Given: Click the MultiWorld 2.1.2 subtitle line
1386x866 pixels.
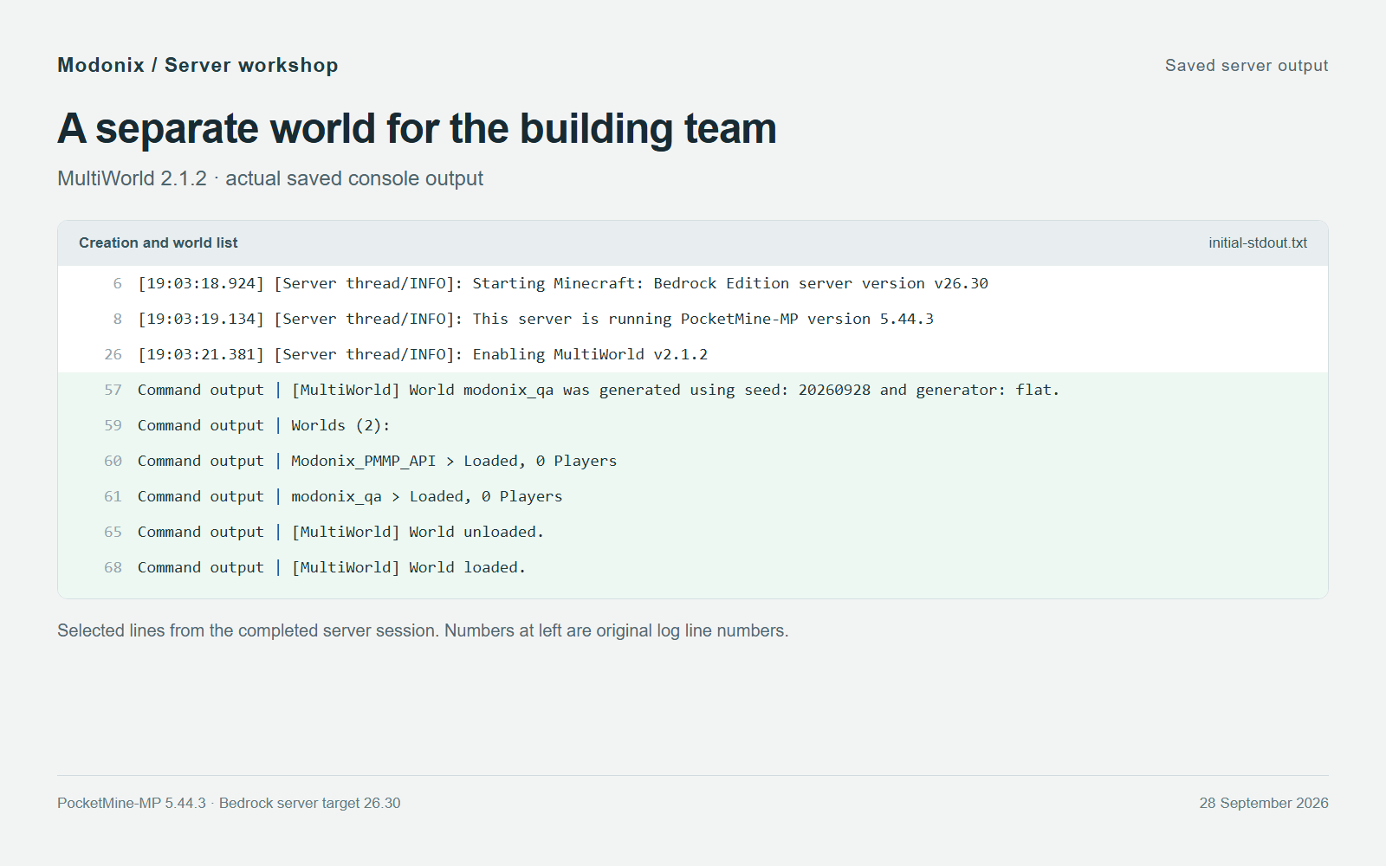Looking at the screenshot, I should (x=270, y=178).
